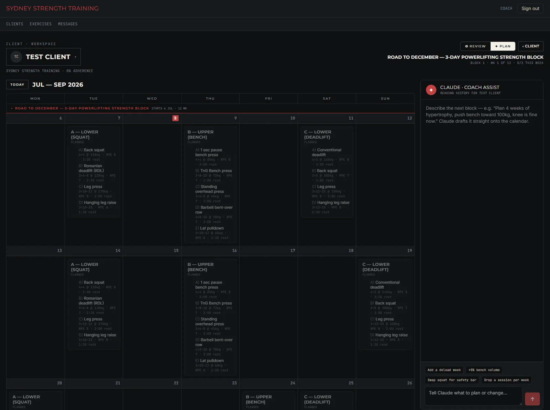
Task: Click TnG Bench press on the 9th
Action: pos(216,171)
